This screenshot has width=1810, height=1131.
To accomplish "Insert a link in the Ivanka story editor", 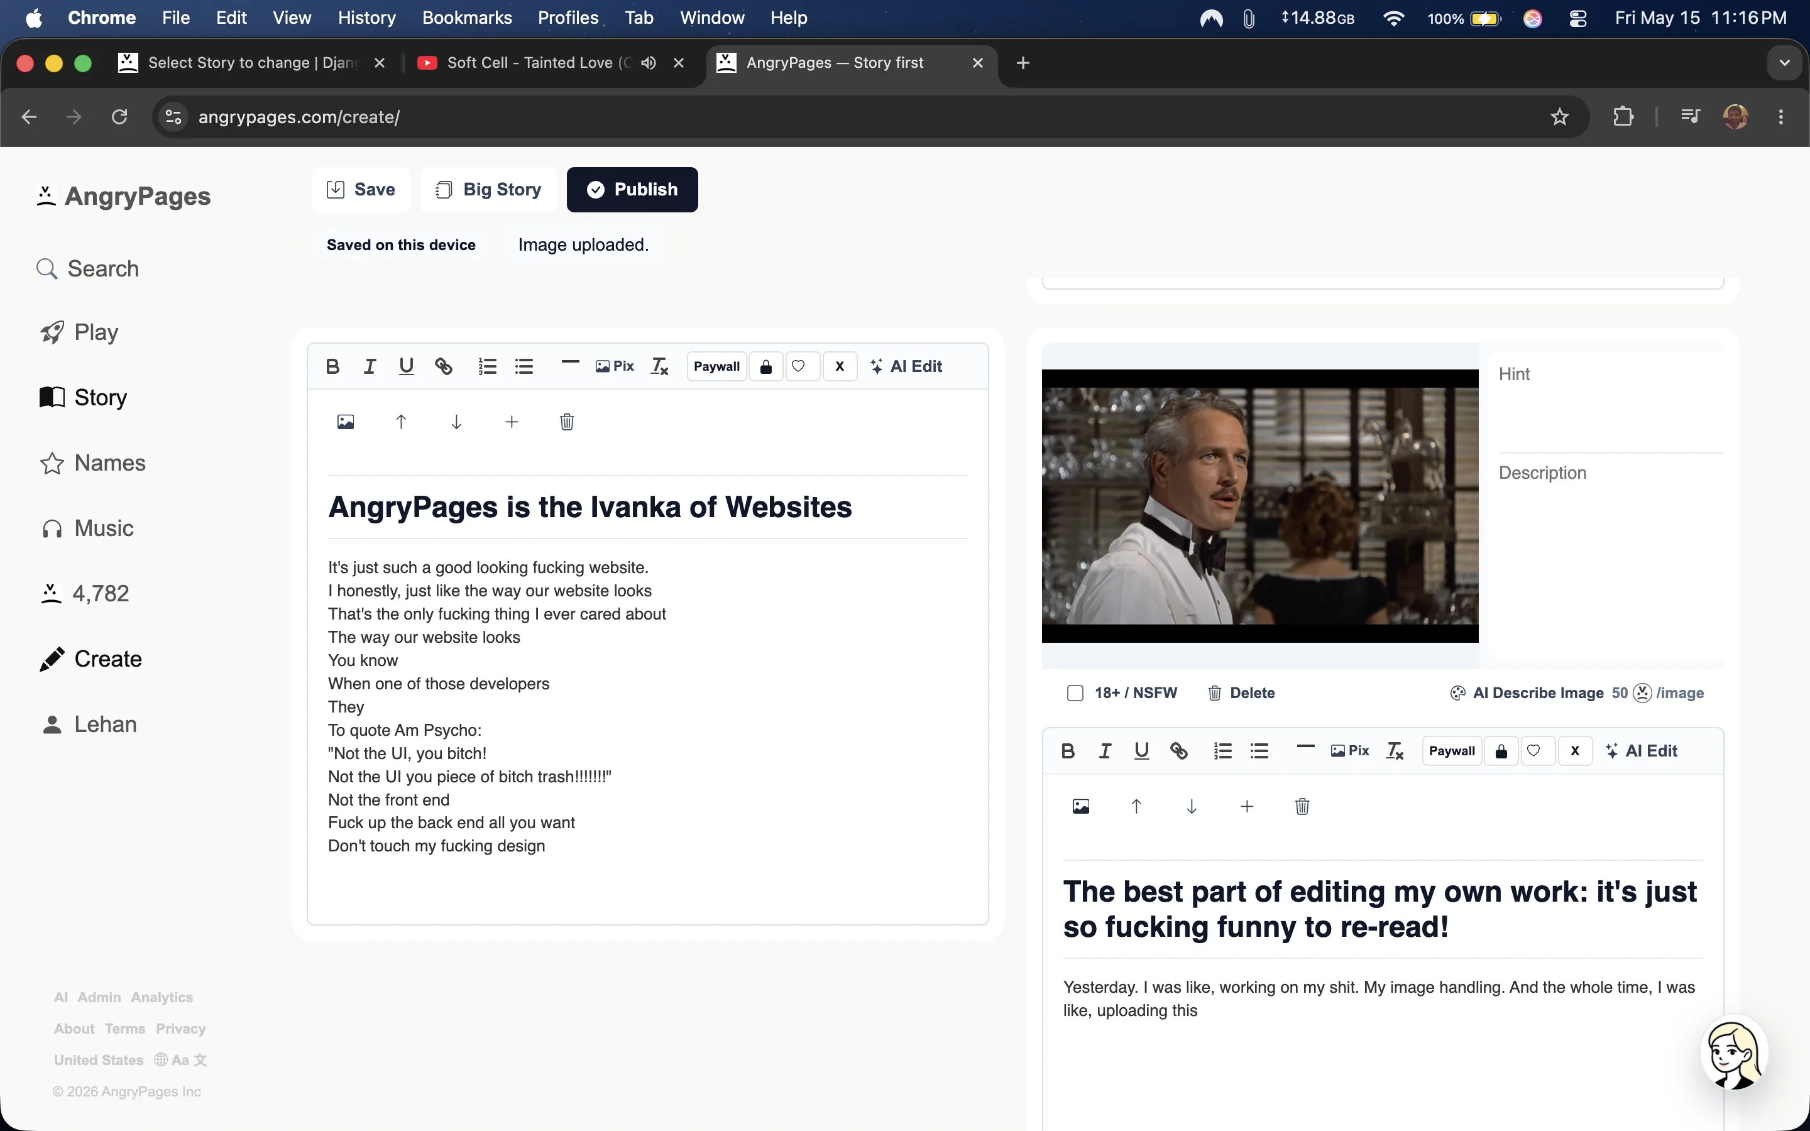I will (444, 366).
